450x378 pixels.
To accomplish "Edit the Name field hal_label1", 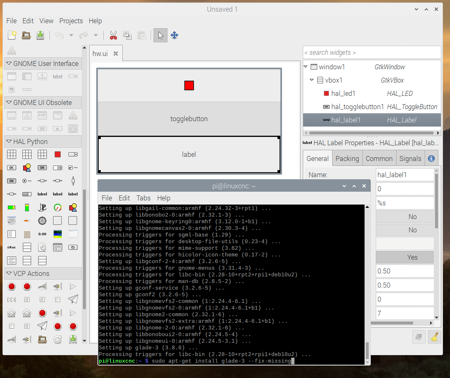I will point(405,175).
